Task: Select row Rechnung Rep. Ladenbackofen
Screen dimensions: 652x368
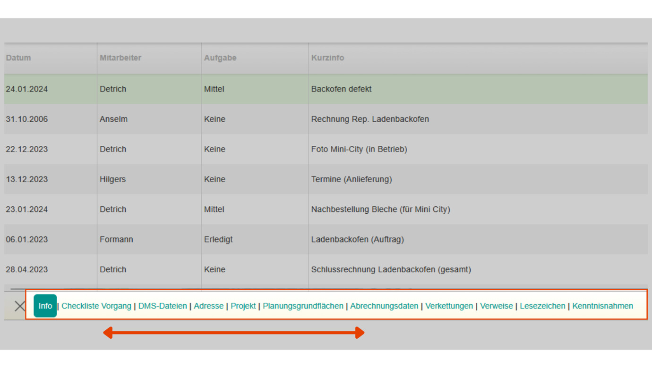Action: click(x=326, y=119)
